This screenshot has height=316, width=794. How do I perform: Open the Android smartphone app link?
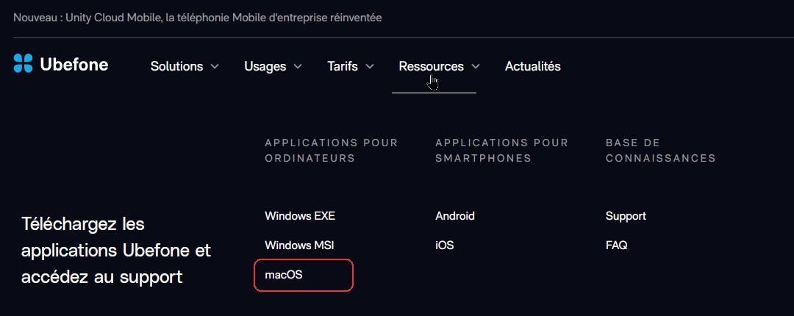tap(455, 216)
